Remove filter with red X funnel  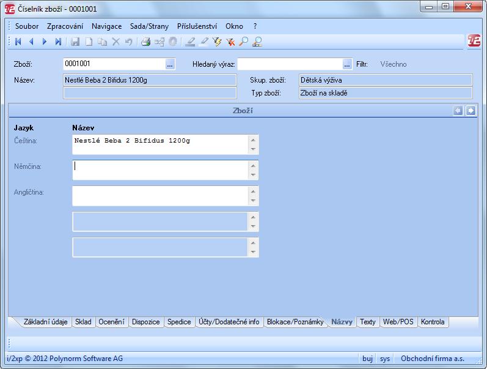coord(230,42)
